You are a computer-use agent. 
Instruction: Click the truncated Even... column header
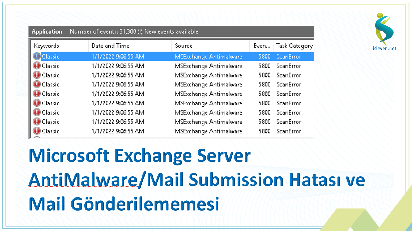(x=261, y=46)
